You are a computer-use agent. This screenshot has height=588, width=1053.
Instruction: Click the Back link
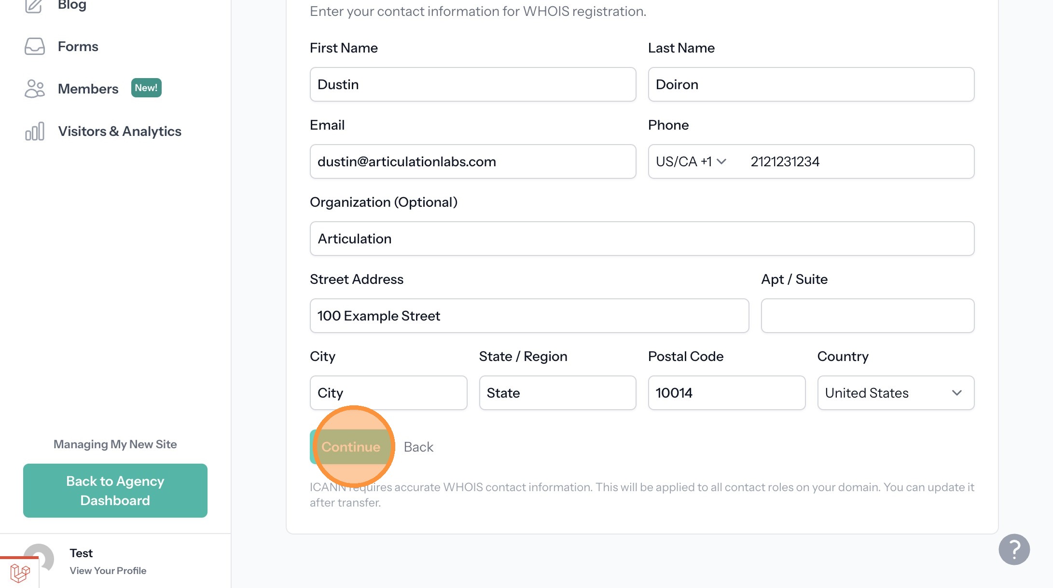(x=418, y=447)
